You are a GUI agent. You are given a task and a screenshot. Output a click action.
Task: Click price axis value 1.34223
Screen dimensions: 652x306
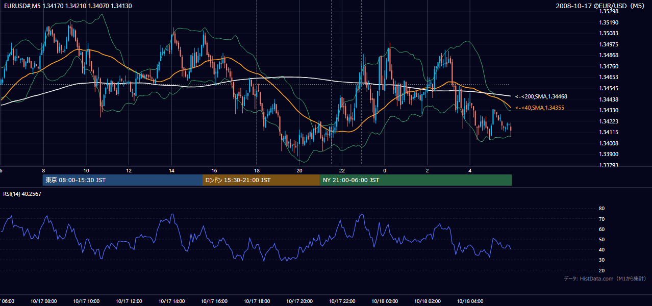click(609, 121)
